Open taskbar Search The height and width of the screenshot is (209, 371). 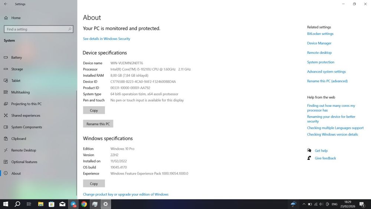tap(17, 204)
